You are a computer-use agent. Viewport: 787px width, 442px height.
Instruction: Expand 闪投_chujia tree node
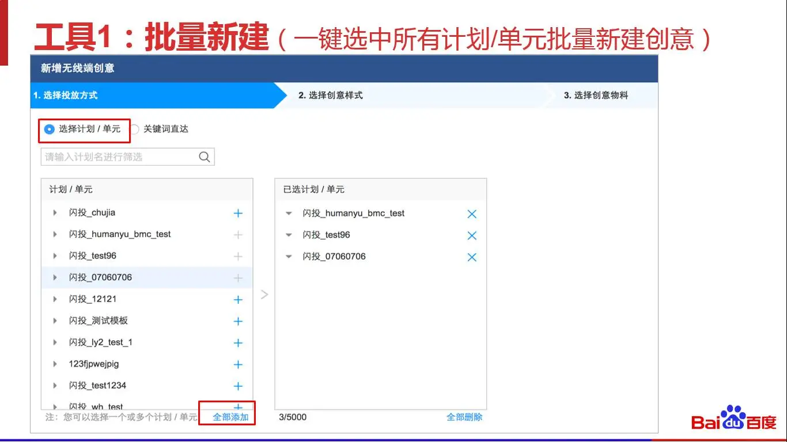coord(55,213)
